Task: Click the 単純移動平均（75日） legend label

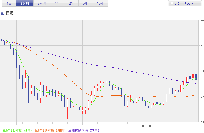Action: tap(84, 131)
